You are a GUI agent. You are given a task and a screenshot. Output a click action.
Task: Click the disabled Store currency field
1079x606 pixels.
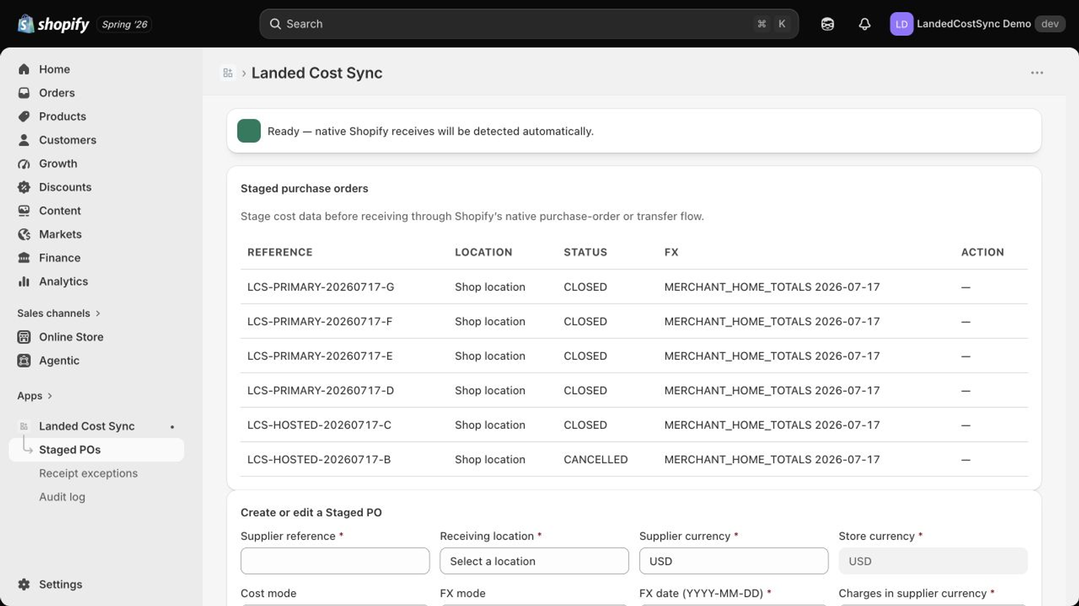pyautogui.click(x=933, y=561)
